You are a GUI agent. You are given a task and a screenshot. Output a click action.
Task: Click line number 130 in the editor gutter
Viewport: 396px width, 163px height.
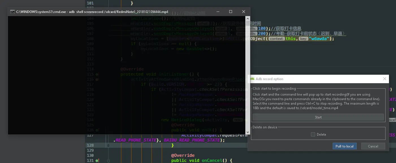(x=90, y=155)
